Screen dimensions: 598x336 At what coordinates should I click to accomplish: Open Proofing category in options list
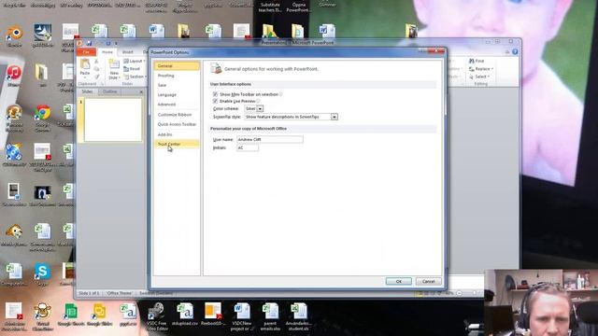pyautogui.click(x=177, y=76)
